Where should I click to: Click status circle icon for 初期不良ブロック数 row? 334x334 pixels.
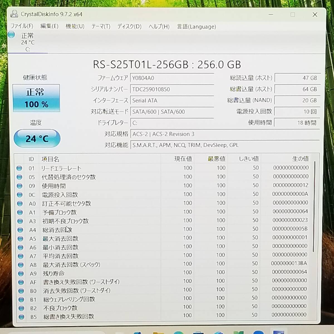tap(20, 221)
